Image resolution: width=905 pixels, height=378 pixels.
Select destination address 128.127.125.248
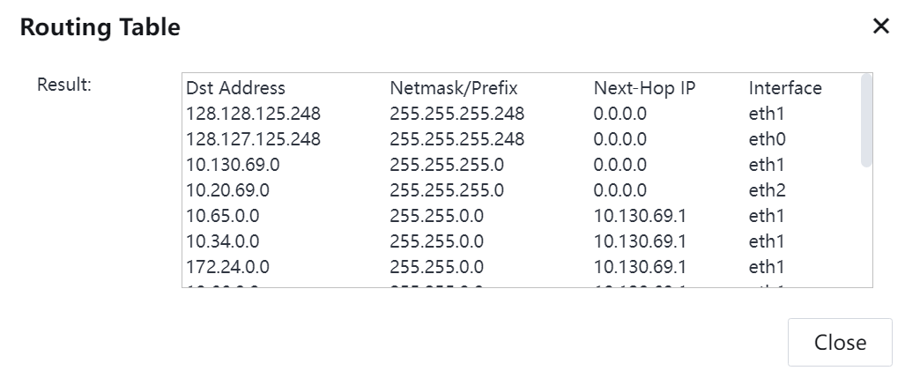253,139
